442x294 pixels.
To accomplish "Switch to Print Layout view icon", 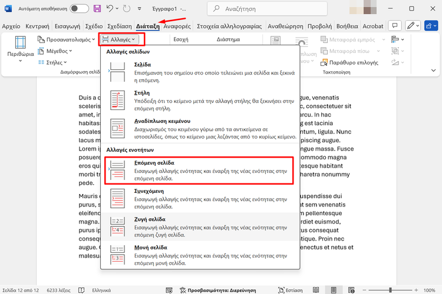I will (334, 290).
